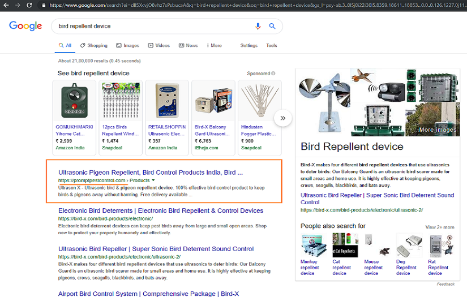
Task: Open the More search options menu
Action: [214, 45]
